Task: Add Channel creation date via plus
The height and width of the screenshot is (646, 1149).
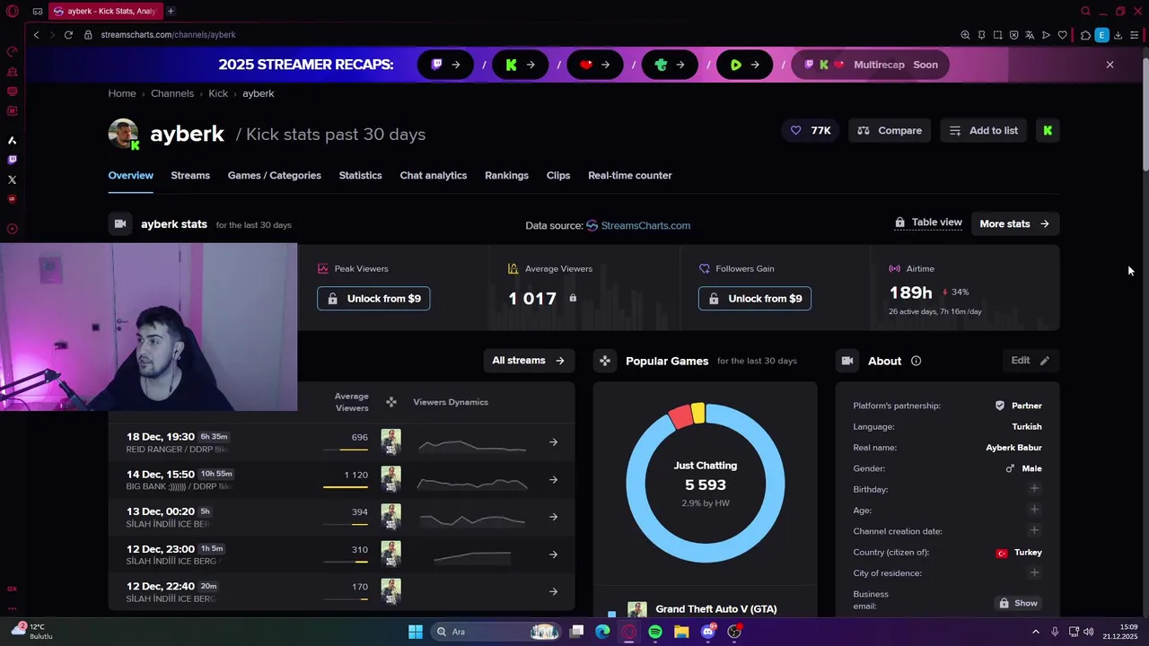Action: 1034,530
